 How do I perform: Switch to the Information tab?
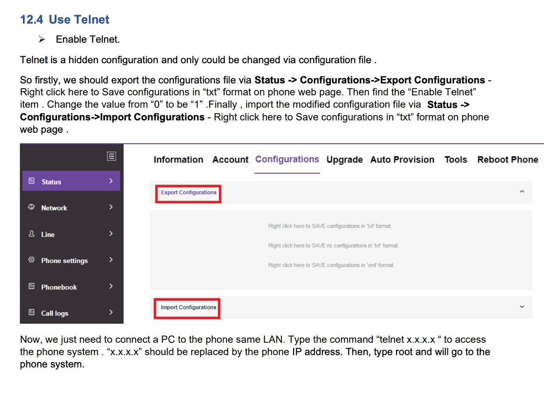click(x=178, y=159)
